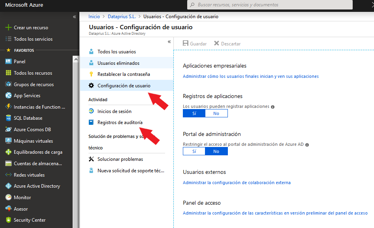Open Nueva solicitud de soporte técnico item
Screen dimensions: 374x228
tap(127, 170)
